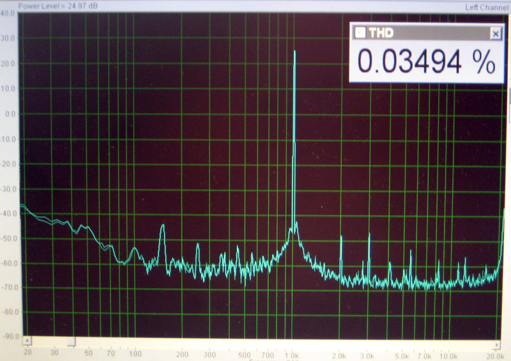Screen dimensions: 511x361
Task: Select the 0.03494 % THD value
Action: 425,62
